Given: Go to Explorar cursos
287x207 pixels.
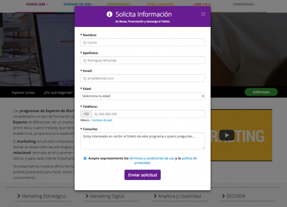Looking at the screenshot, I should 23,93.
